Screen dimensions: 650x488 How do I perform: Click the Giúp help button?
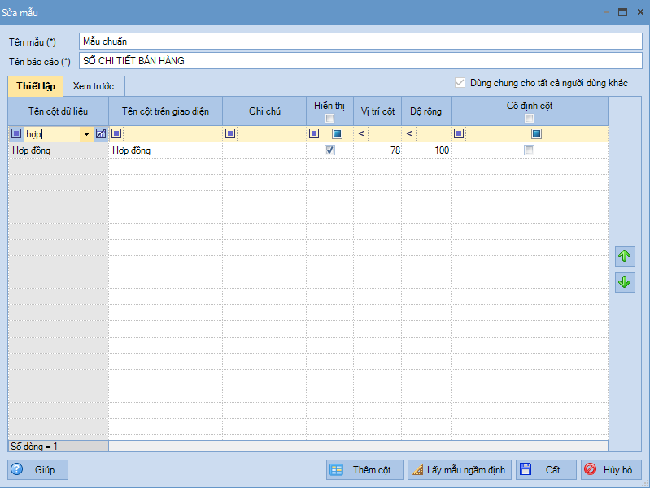pos(38,470)
